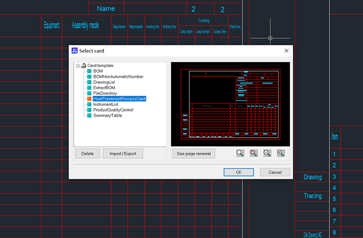This screenshot has height=238, width=363.
Task: Click the zoom out magnifier icon
Action: (267, 153)
